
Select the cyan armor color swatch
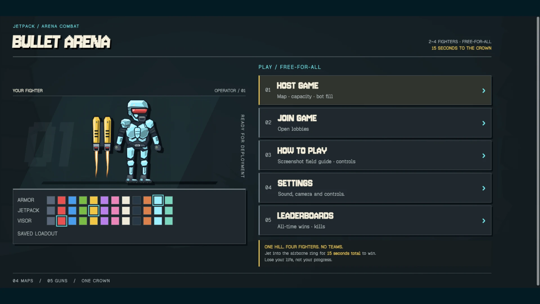point(158,200)
